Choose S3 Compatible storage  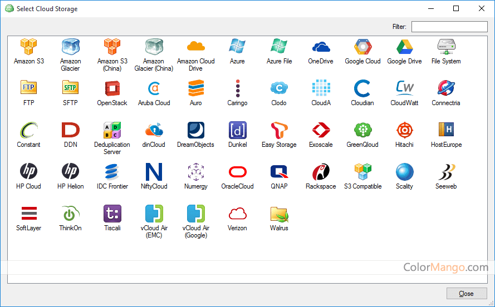click(x=362, y=172)
